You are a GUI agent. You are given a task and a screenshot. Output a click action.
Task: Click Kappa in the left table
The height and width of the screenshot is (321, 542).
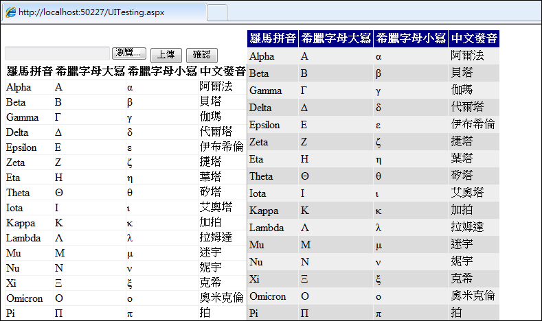[x=21, y=224]
